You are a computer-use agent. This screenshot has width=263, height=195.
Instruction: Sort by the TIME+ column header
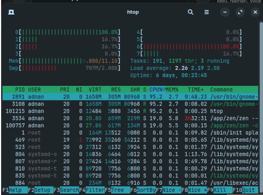point(195,90)
